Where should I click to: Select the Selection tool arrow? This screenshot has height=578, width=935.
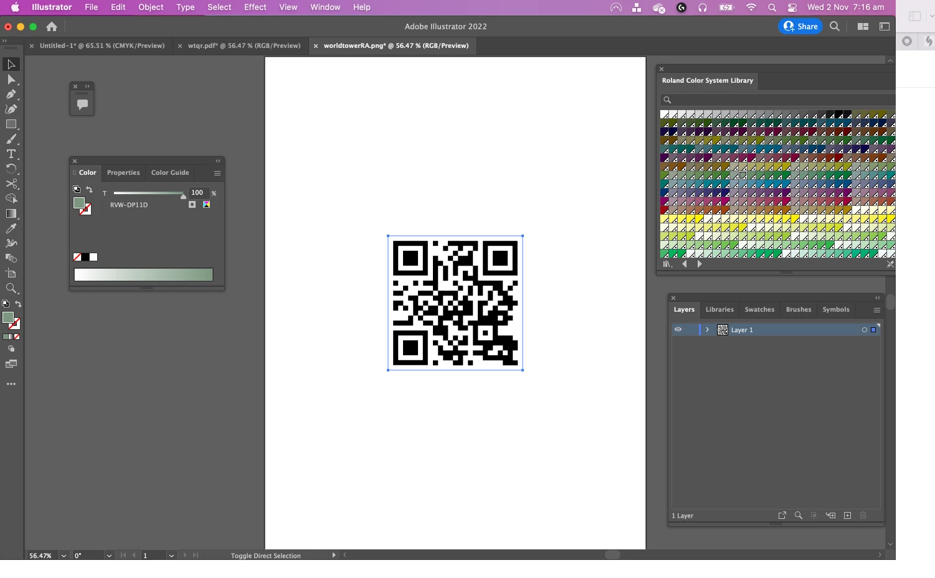[x=11, y=64]
